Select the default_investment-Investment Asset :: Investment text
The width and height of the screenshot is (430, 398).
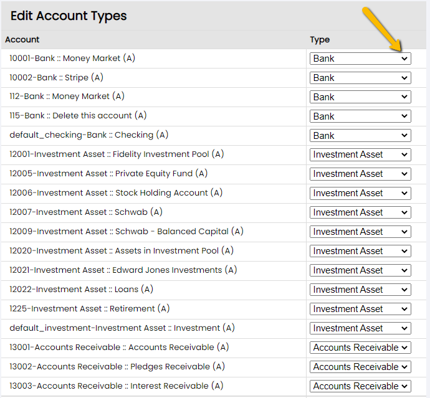[x=122, y=328]
